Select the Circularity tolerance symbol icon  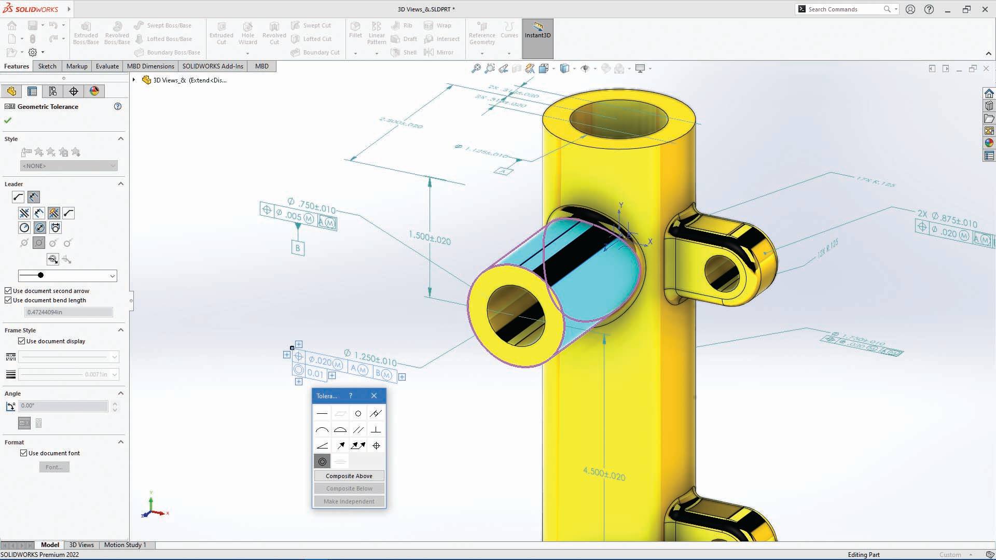pos(358,413)
